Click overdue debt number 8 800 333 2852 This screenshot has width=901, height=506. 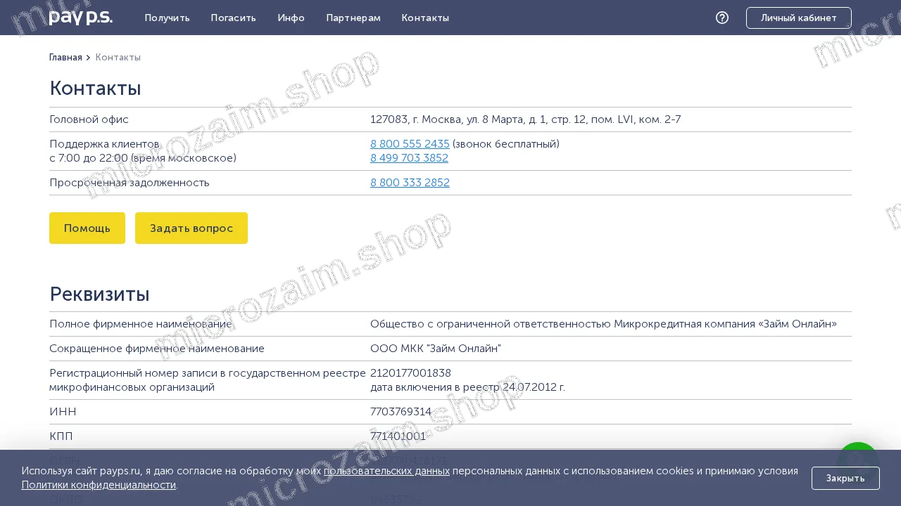(x=410, y=183)
